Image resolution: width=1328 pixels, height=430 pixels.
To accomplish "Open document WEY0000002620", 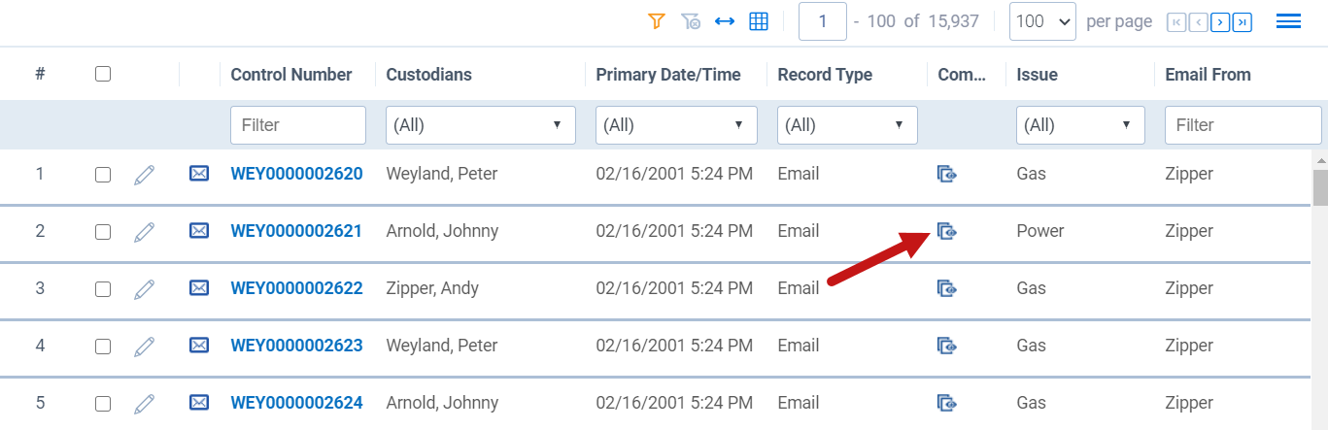I will click(x=296, y=175).
